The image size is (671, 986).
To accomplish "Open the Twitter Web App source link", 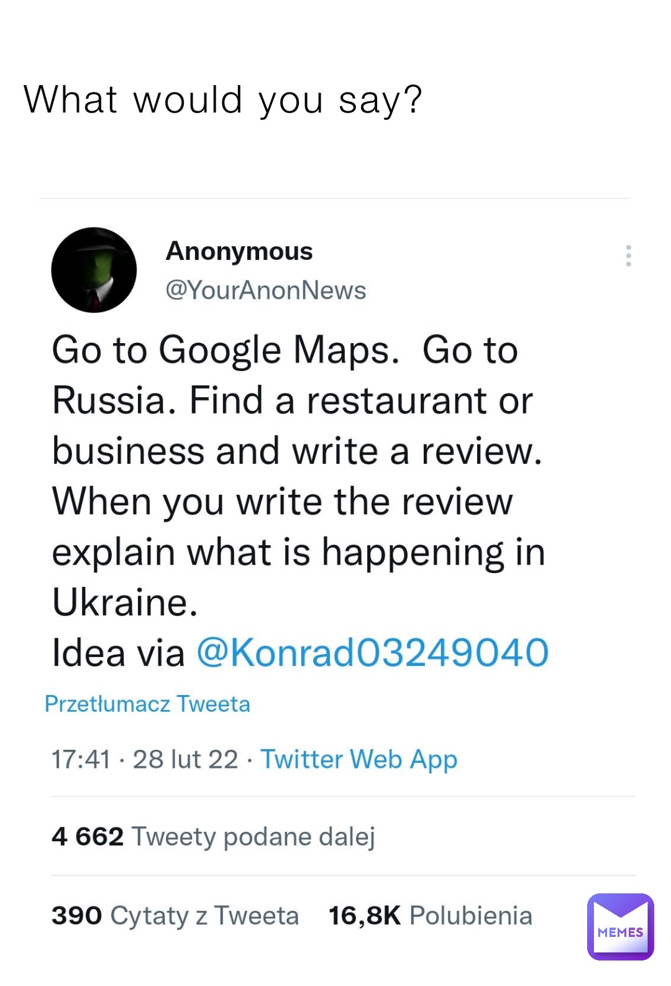I will (x=358, y=759).
